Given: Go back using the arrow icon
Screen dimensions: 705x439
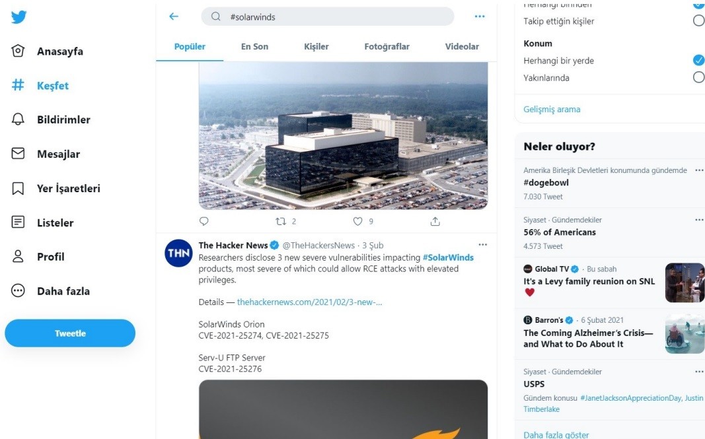Looking at the screenshot, I should pos(174,17).
